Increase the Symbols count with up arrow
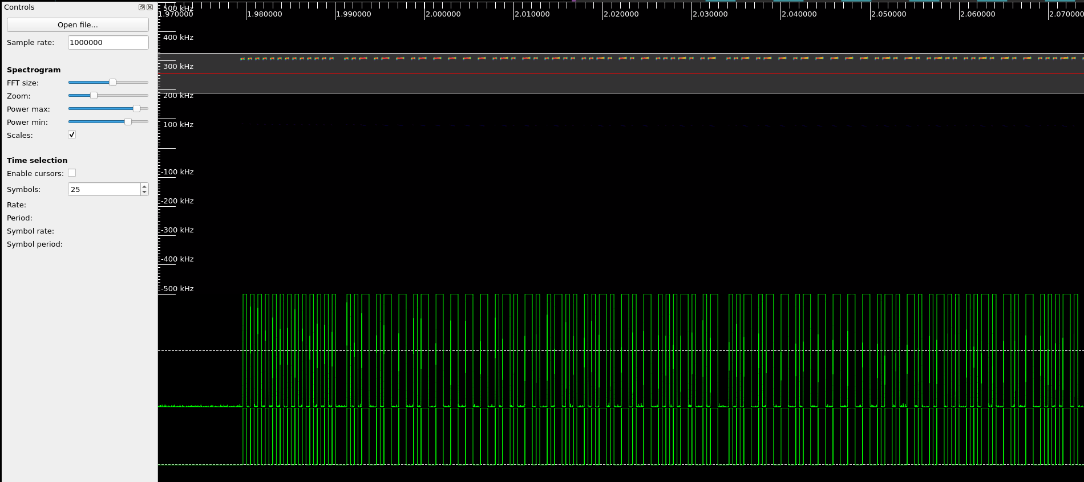 coord(144,186)
